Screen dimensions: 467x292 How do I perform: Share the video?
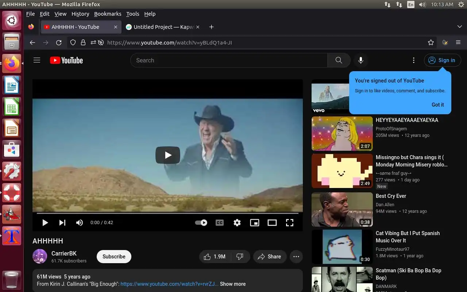point(270,257)
